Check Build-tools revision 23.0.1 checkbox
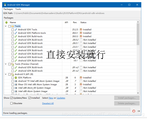 click(13, 47)
